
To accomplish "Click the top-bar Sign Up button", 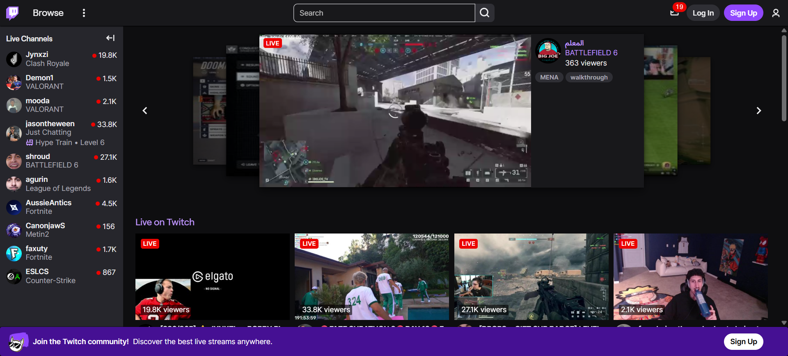I will pyautogui.click(x=743, y=13).
